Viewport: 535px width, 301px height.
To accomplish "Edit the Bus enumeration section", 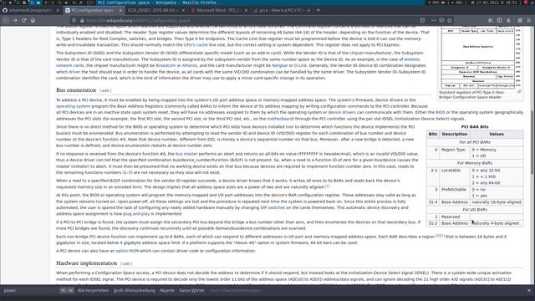I will pyautogui.click(x=105, y=91).
